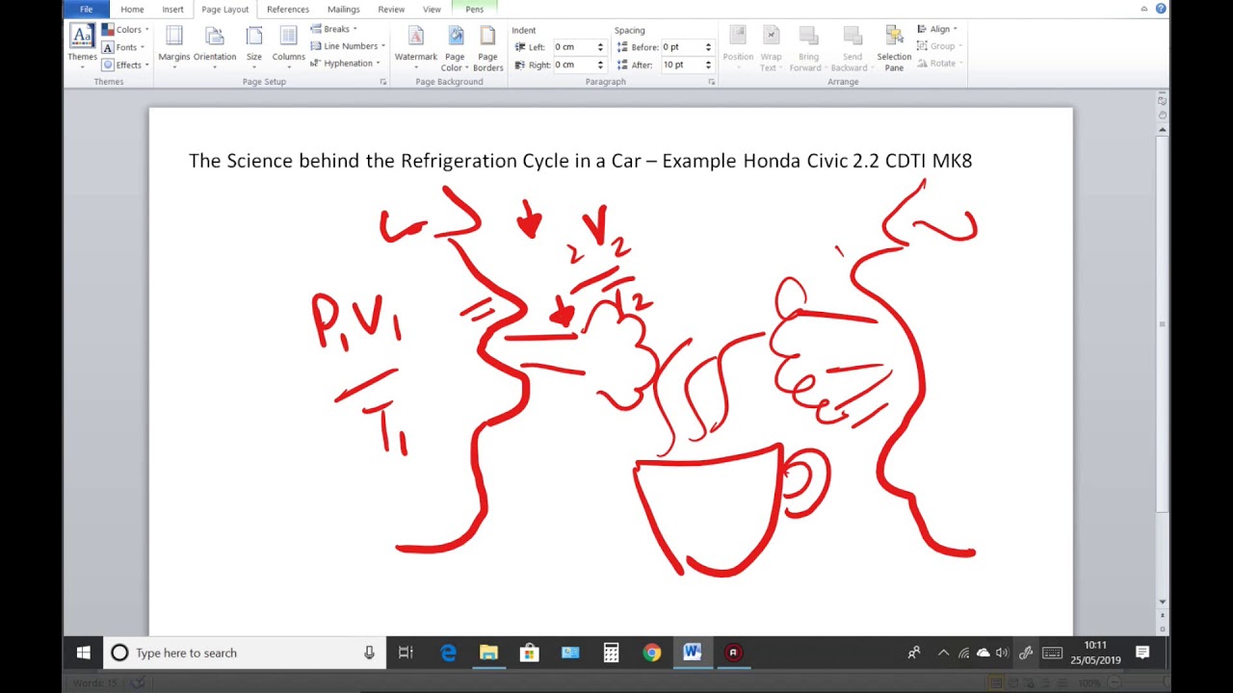1233x693 pixels.
Task: Open the Page Color picker
Action: click(455, 46)
